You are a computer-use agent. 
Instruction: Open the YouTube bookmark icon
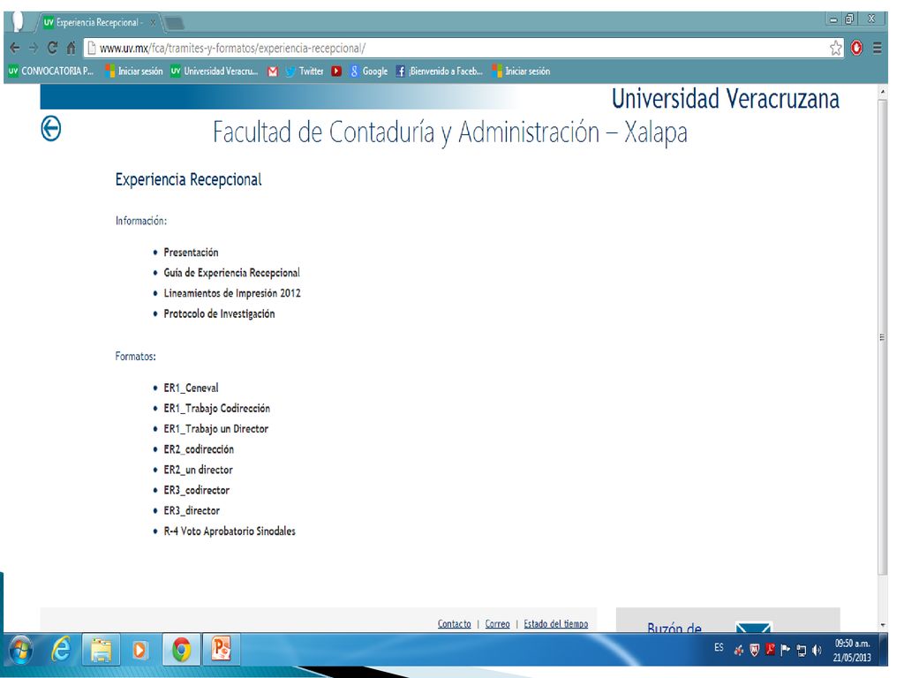(336, 71)
